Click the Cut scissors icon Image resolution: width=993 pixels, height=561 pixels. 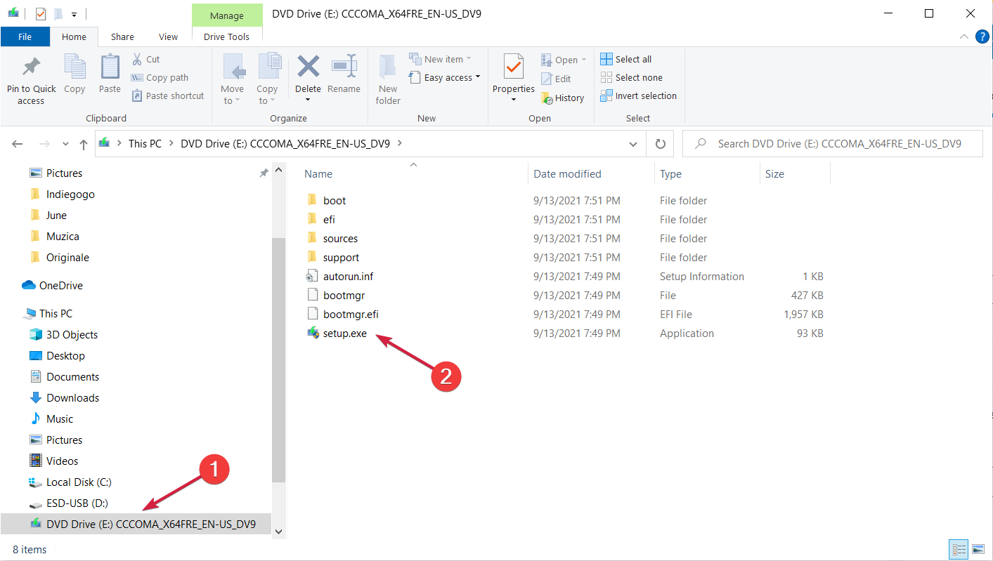137,59
